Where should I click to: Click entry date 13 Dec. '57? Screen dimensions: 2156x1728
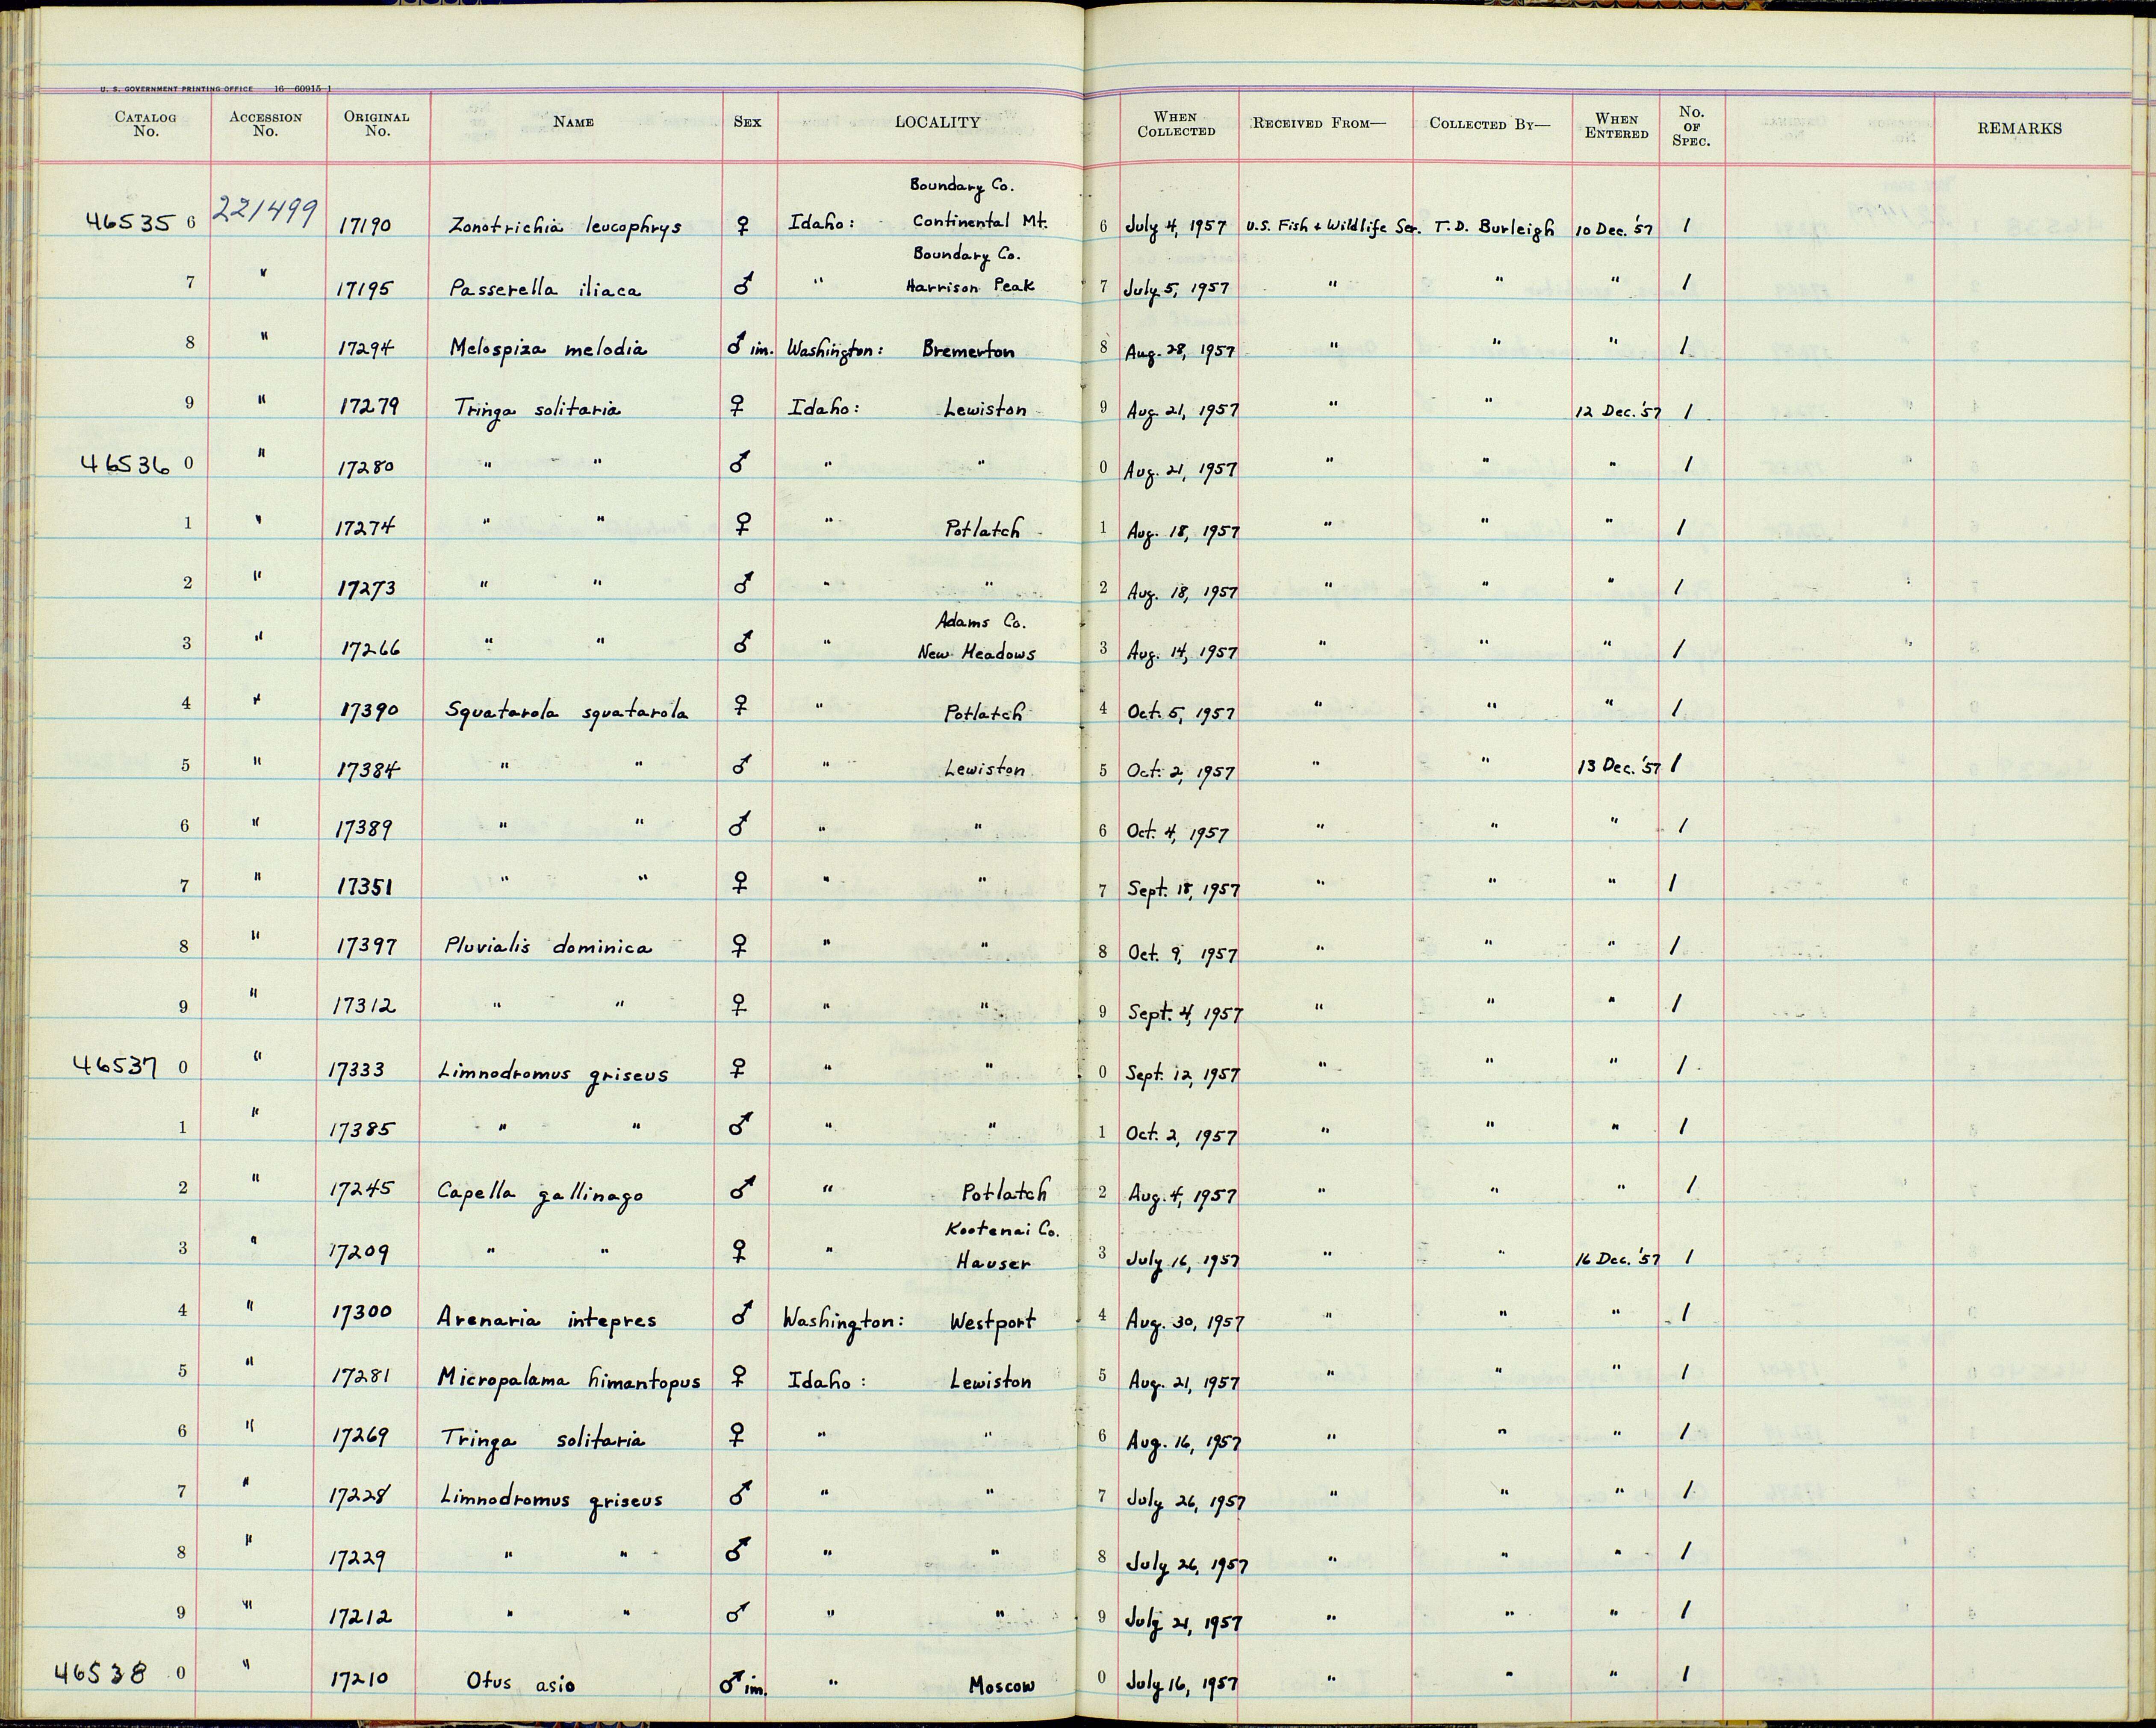point(1619,768)
